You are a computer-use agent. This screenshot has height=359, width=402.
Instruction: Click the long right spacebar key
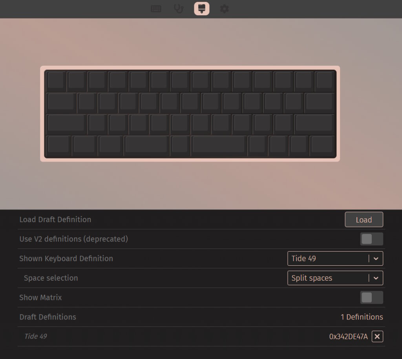point(219,145)
